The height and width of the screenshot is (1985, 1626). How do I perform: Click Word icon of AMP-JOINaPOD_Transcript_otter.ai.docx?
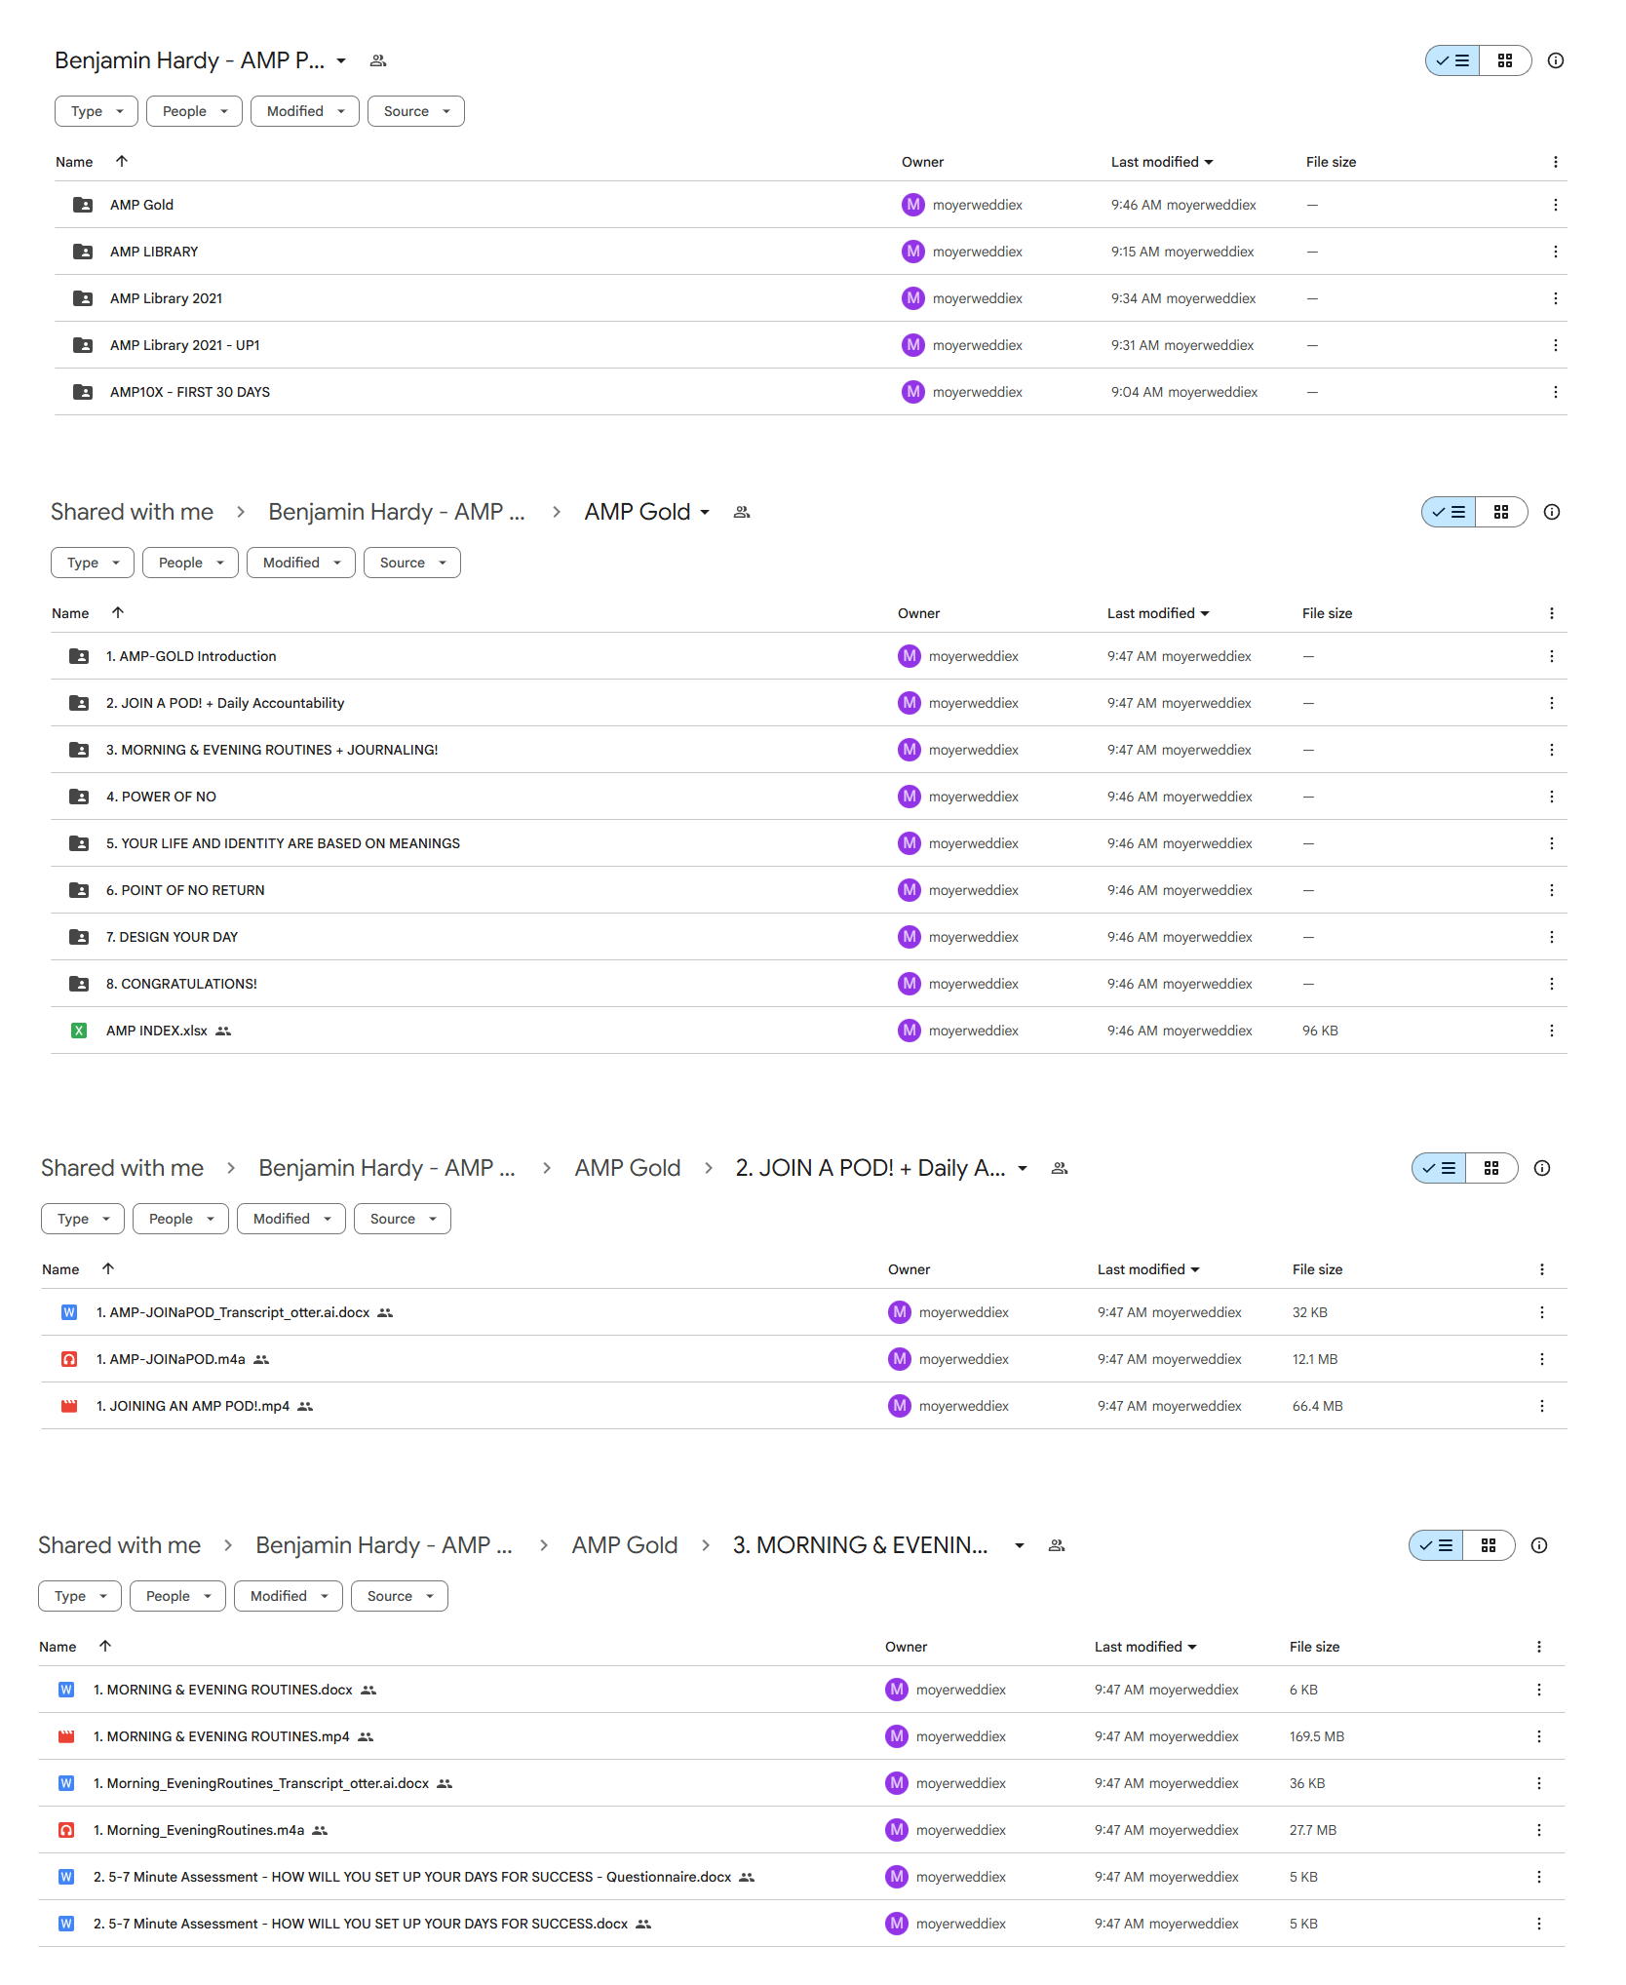tap(69, 1312)
